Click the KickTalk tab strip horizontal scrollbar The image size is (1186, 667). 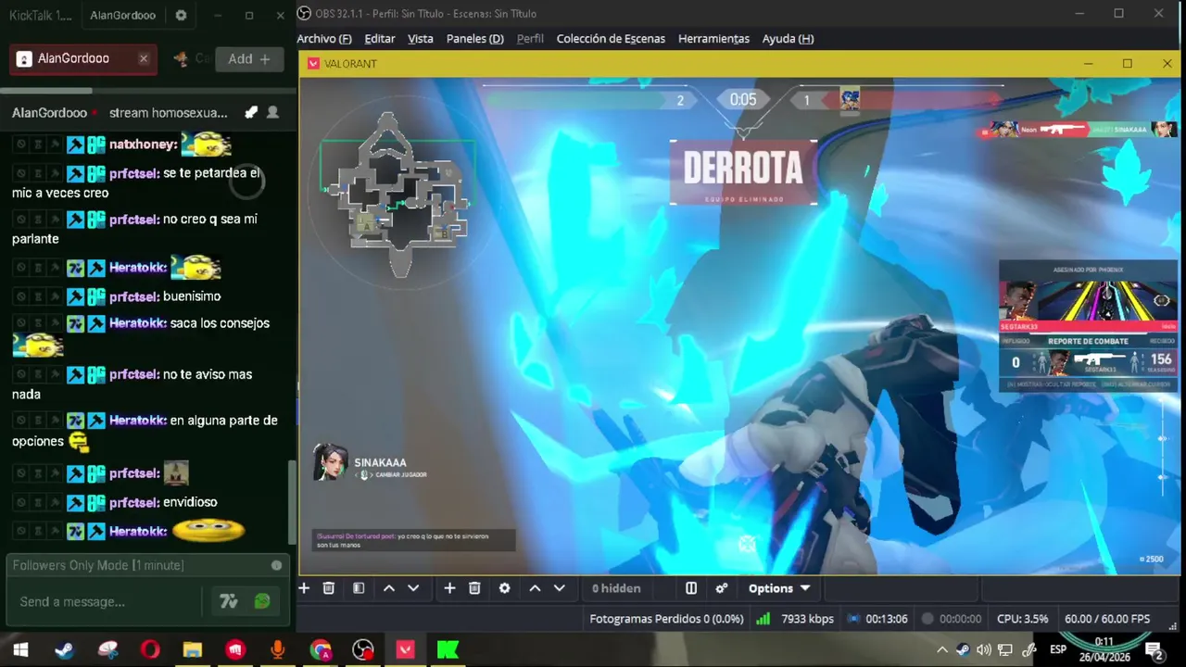click(46, 91)
